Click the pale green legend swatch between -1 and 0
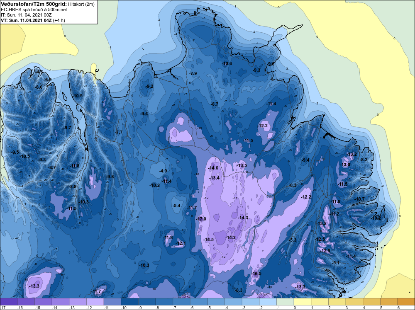Viewport: 415px width, 310px height. [286, 302]
